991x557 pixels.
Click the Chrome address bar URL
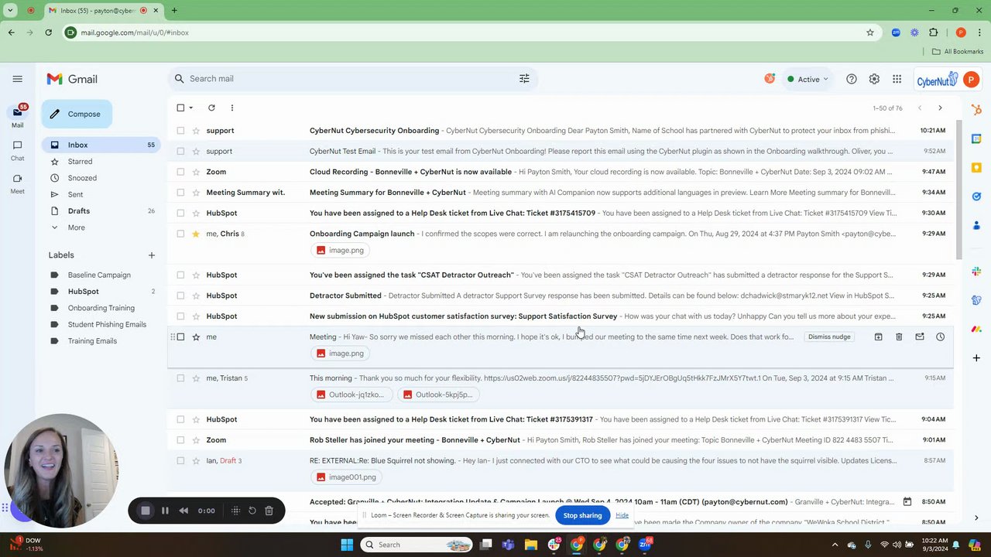(135, 32)
